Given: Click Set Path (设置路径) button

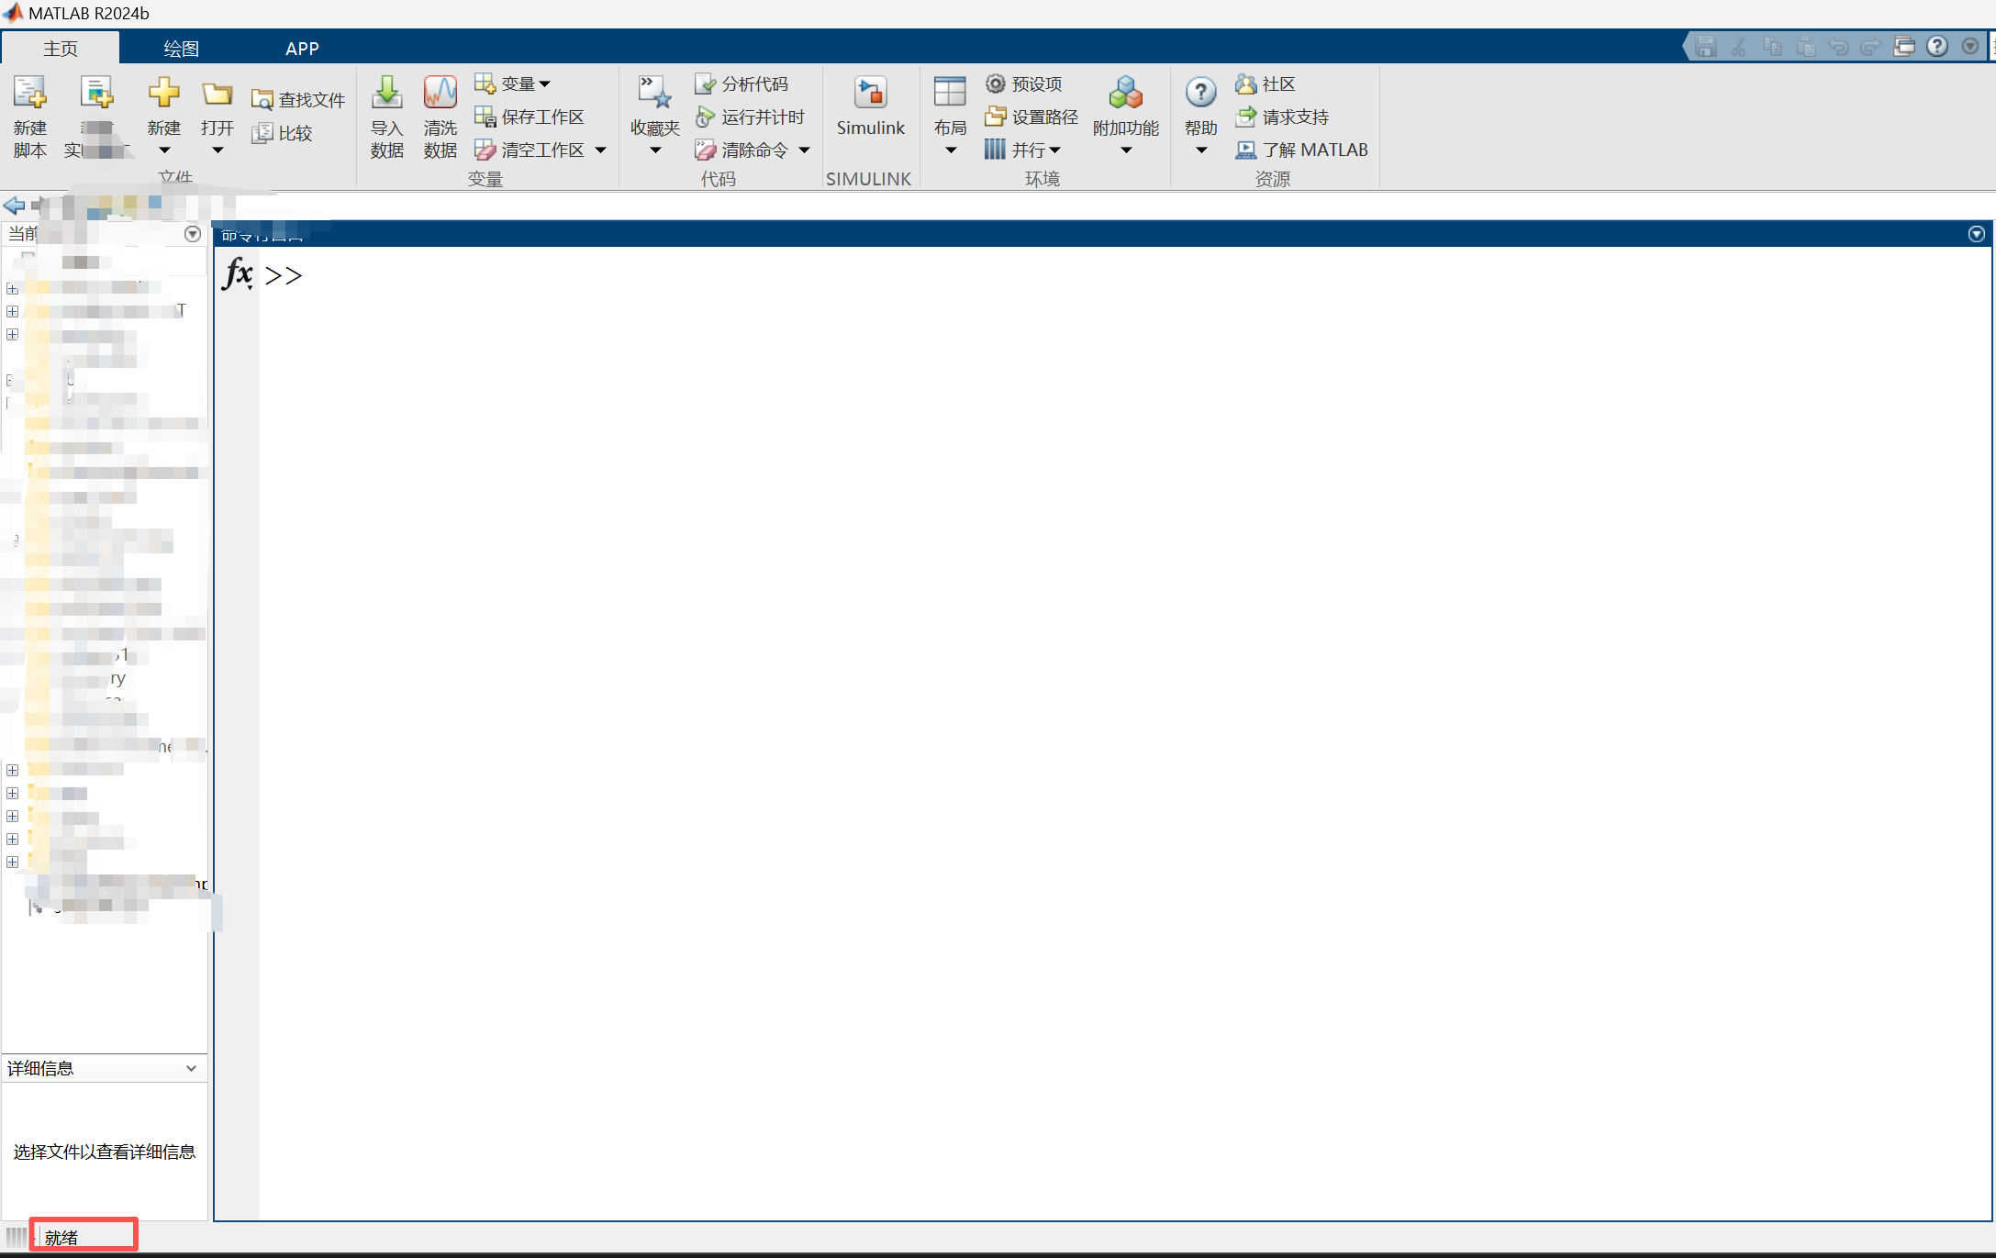Looking at the screenshot, I should tap(1031, 117).
